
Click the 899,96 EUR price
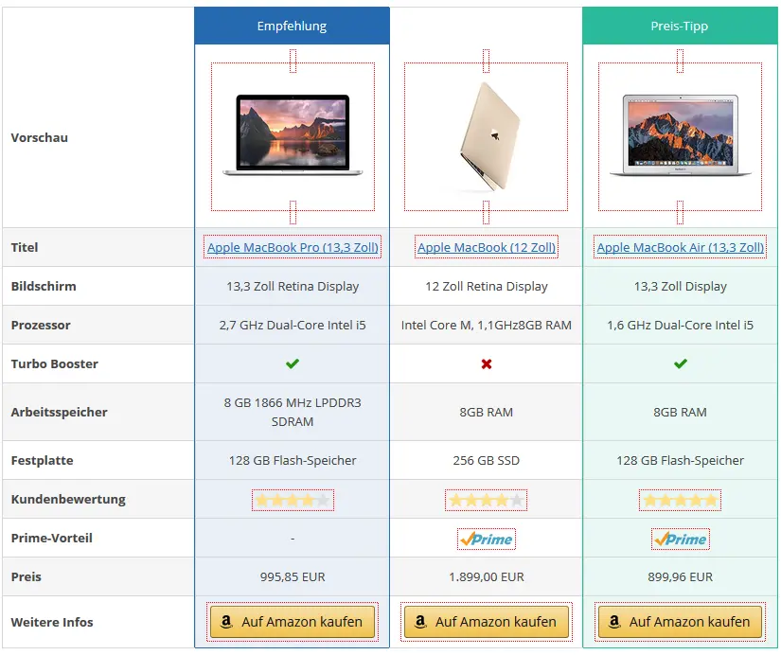pyautogui.click(x=681, y=576)
